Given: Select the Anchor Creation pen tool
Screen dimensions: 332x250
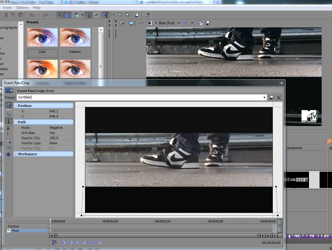Looking at the screenshot, I should pos(8,121).
